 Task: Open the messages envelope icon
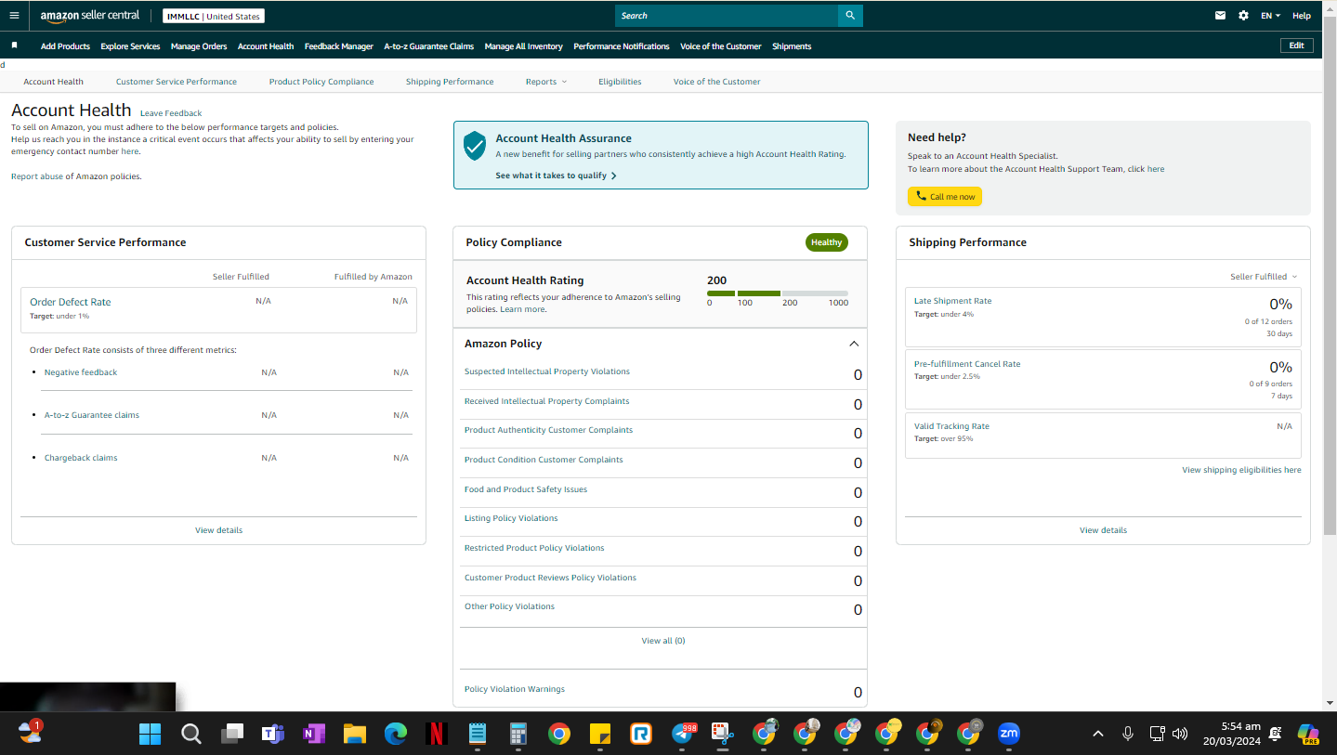coord(1221,16)
